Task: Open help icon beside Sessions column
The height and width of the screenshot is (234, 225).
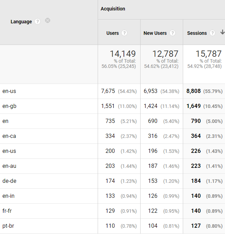Action: (212, 33)
